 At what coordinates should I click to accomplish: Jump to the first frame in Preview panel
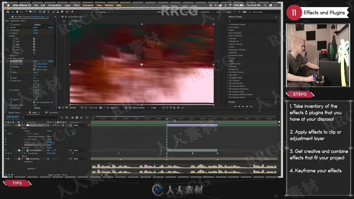pyautogui.click(x=235, y=106)
